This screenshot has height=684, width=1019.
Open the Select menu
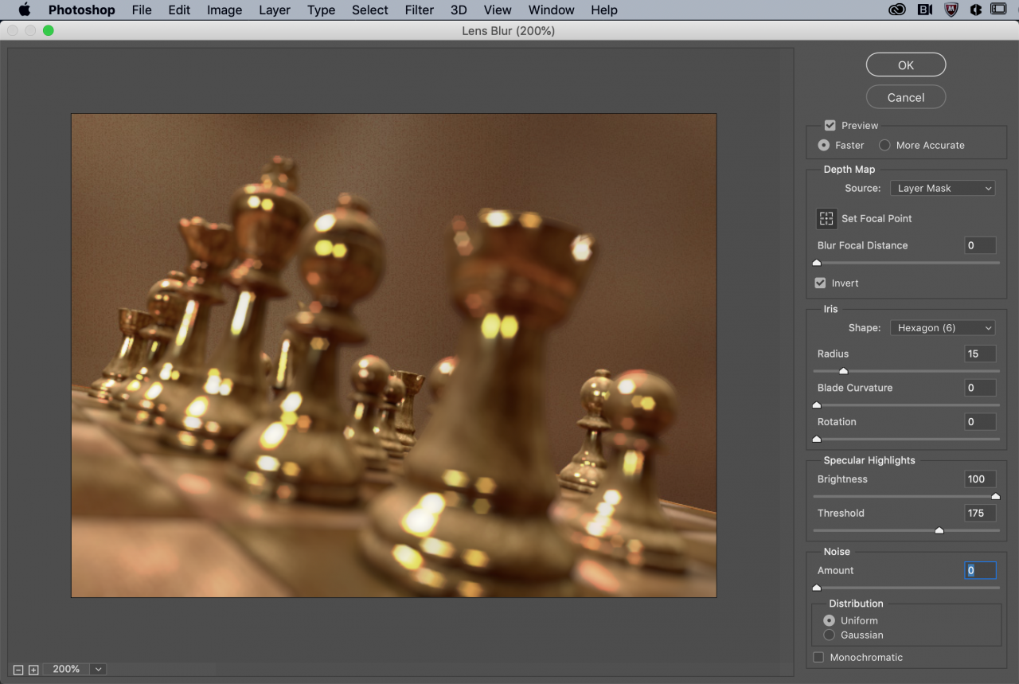pos(369,10)
